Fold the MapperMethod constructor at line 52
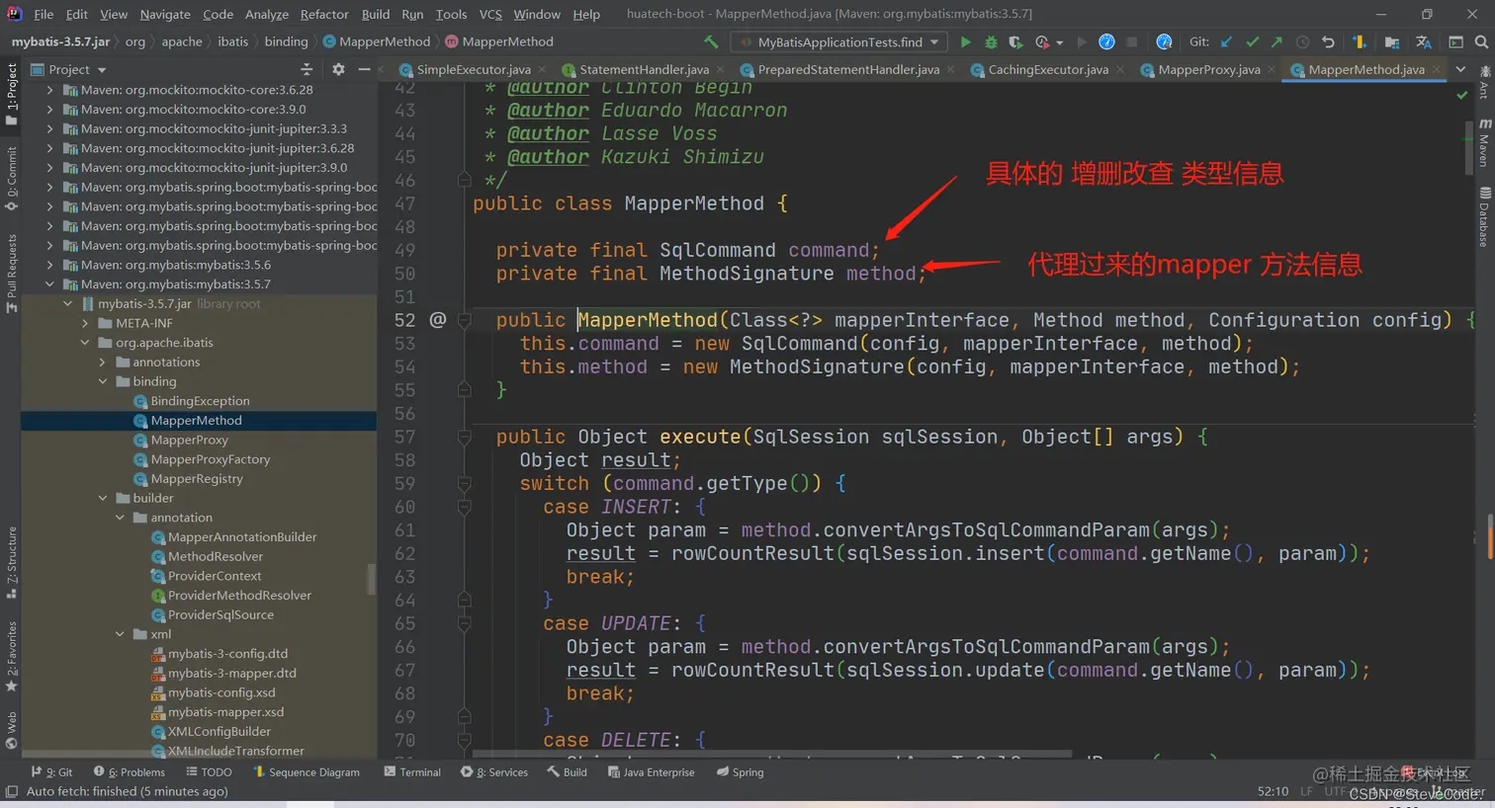The image size is (1495, 808). tap(464, 320)
